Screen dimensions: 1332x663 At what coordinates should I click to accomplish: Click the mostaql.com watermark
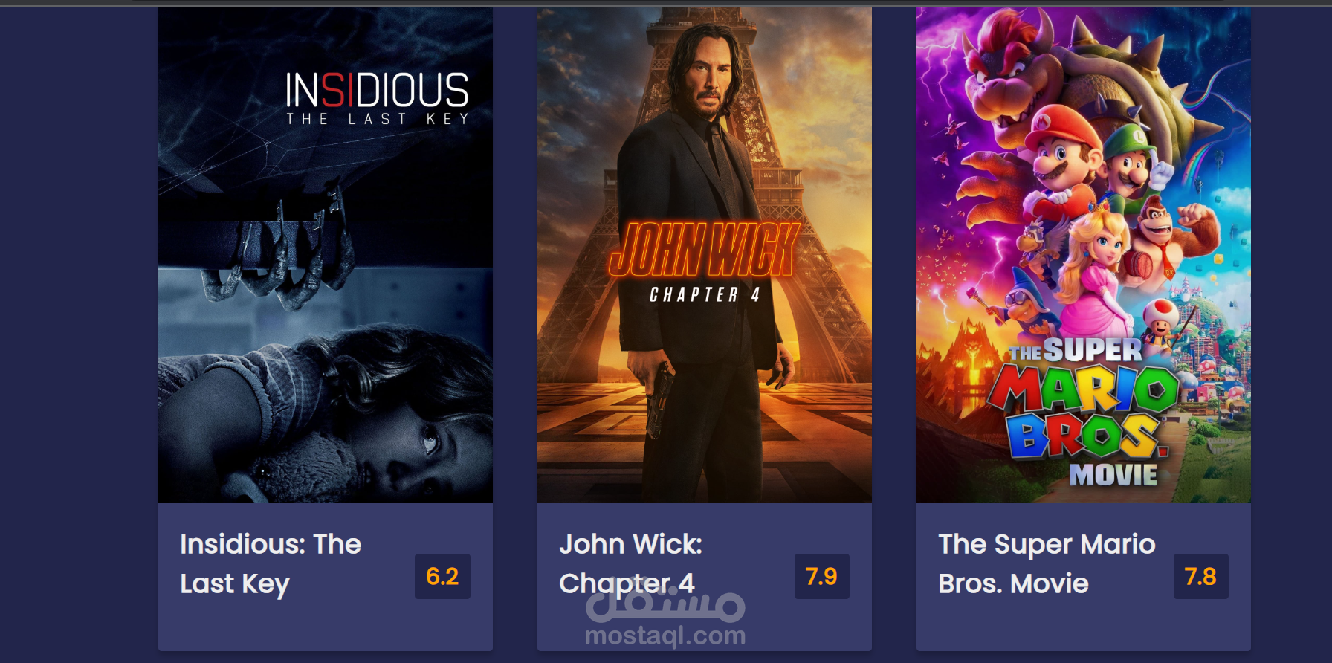coord(665,635)
